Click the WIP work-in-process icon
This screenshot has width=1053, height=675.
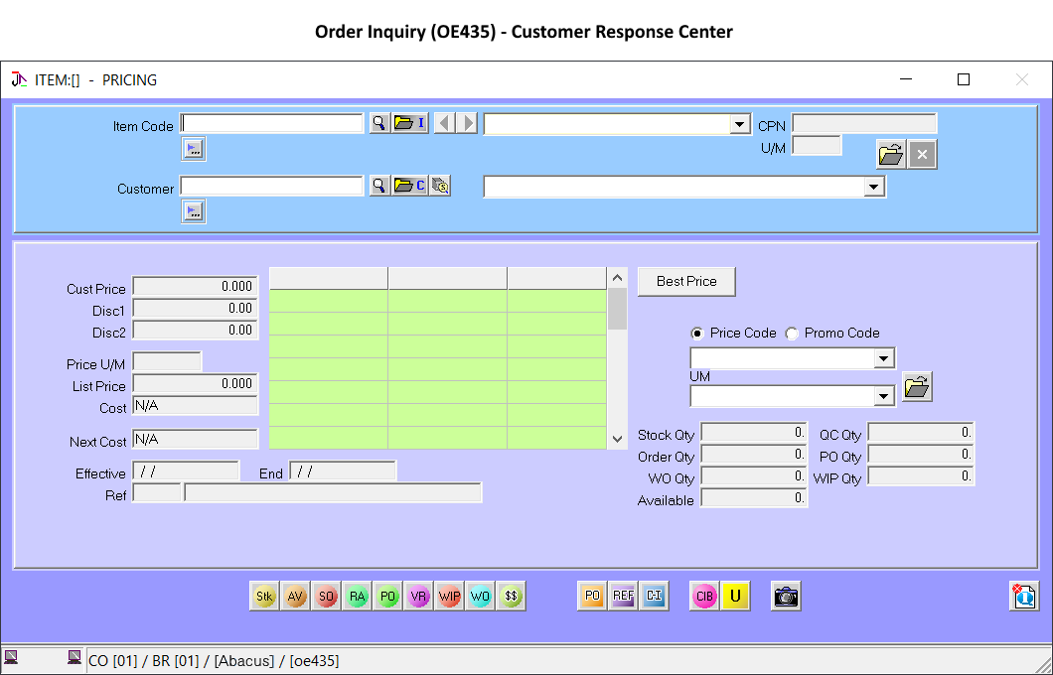point(449,596)
